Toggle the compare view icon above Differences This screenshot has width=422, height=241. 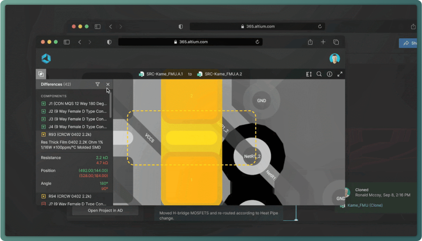coord(41,74)
